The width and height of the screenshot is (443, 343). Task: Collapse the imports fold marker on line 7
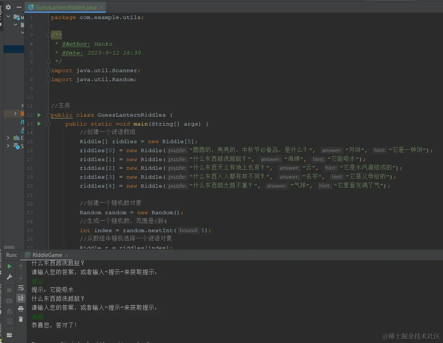tap(48, 70)
